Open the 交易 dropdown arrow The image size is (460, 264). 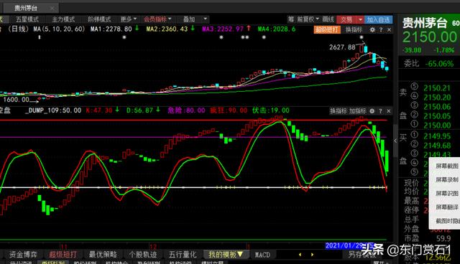(360, 19)
